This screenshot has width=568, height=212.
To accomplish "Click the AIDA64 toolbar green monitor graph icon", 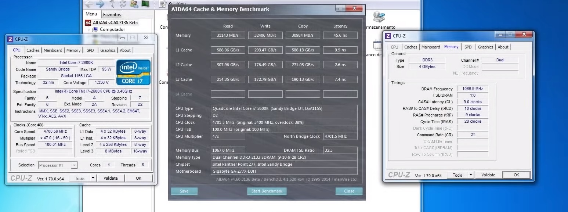I will (145, 4).
